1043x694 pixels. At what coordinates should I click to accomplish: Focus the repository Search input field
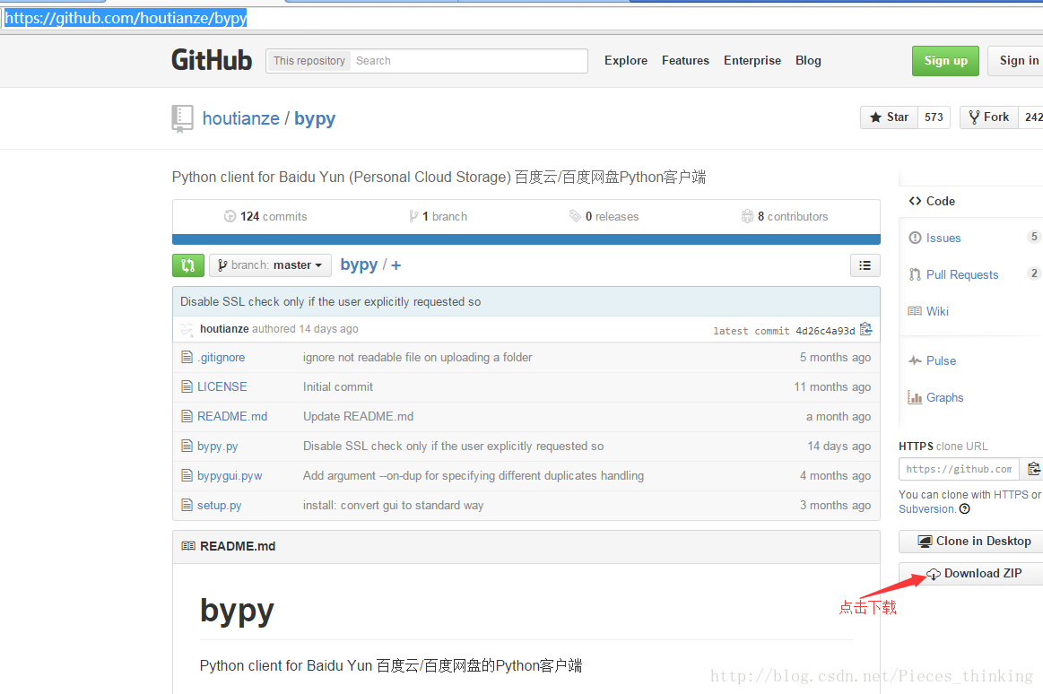click(469, 60)
